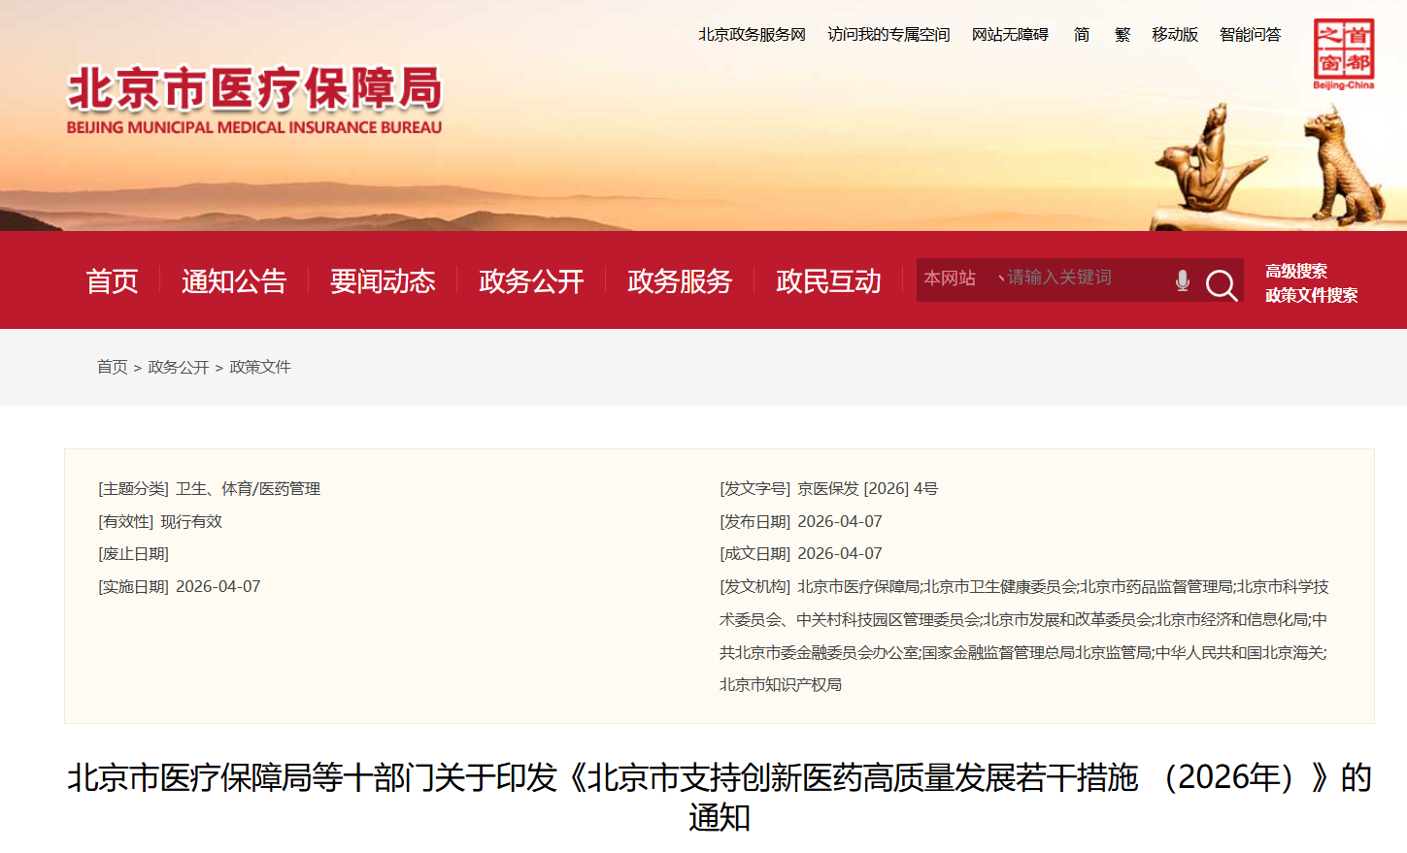Select 政民互动 in the navigation bar
Screen dimensions: 1407x853
click(x=828, y=281)
